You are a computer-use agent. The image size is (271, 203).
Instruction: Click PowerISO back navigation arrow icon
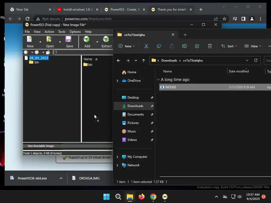(26, 52)
